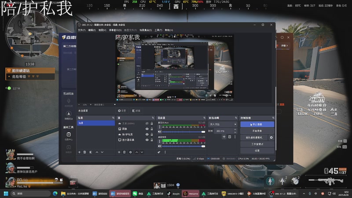Add a scene transition plus icon
Viewport: 352px width, 198px height.
tap(224, 137)
